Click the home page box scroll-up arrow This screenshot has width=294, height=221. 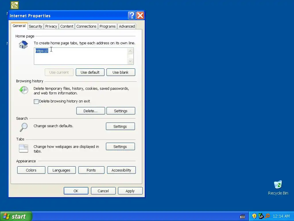pos(130,51)
